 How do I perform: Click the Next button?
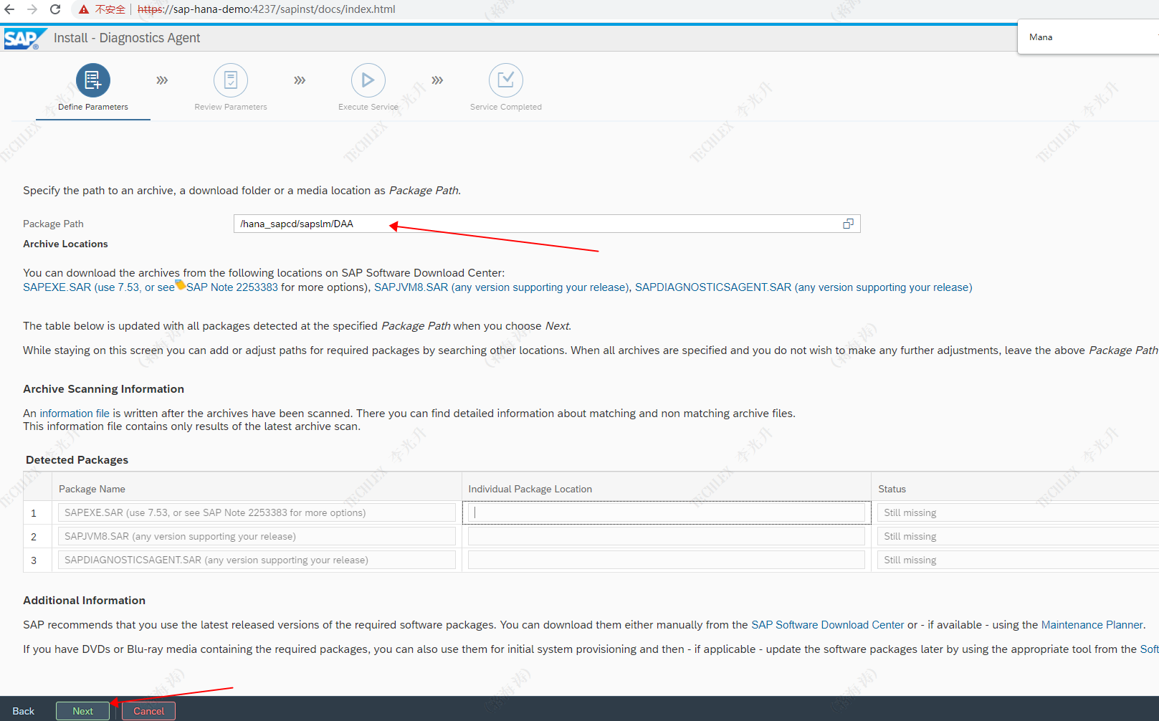(x=83, y=711)
